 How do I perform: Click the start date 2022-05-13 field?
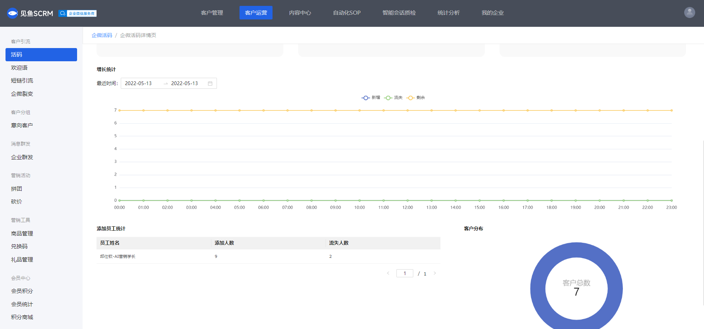[138, 83]
